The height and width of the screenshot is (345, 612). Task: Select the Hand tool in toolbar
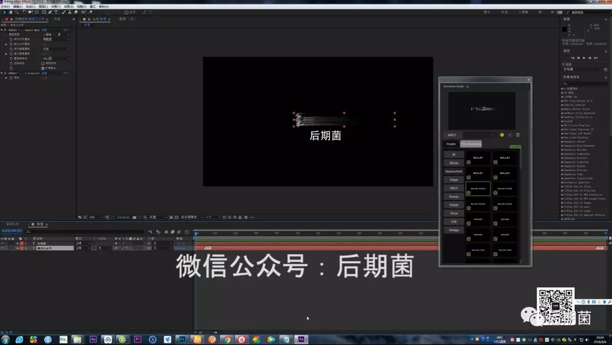coord(11,11)
